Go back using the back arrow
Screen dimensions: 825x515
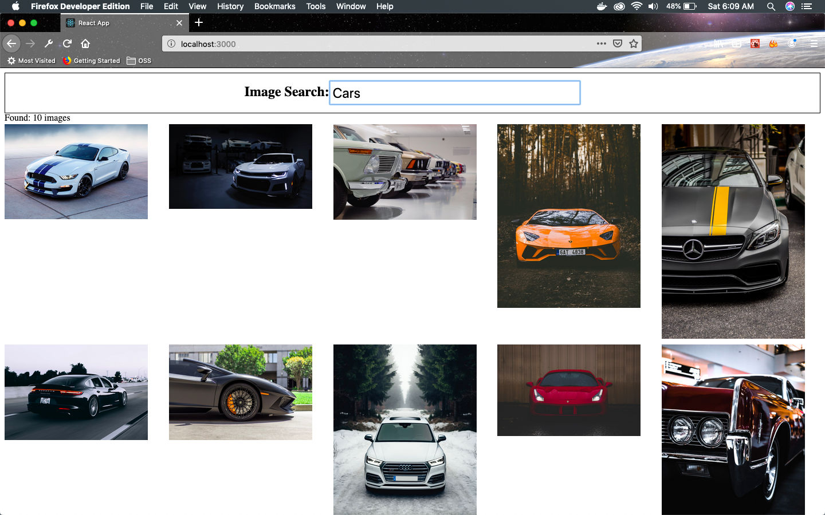pyautogui.click(x=11, y=43)
